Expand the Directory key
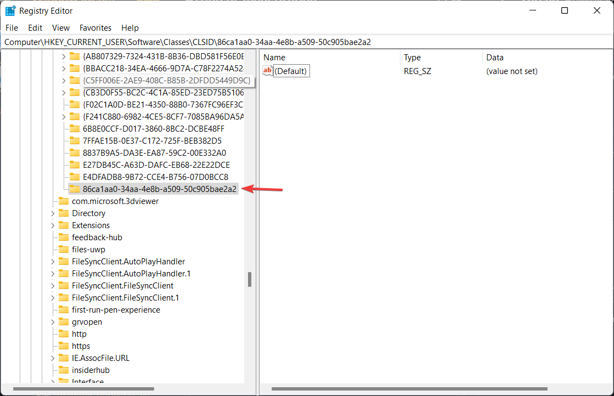This screenshot has width=614, height=396. tap(53, 213)
